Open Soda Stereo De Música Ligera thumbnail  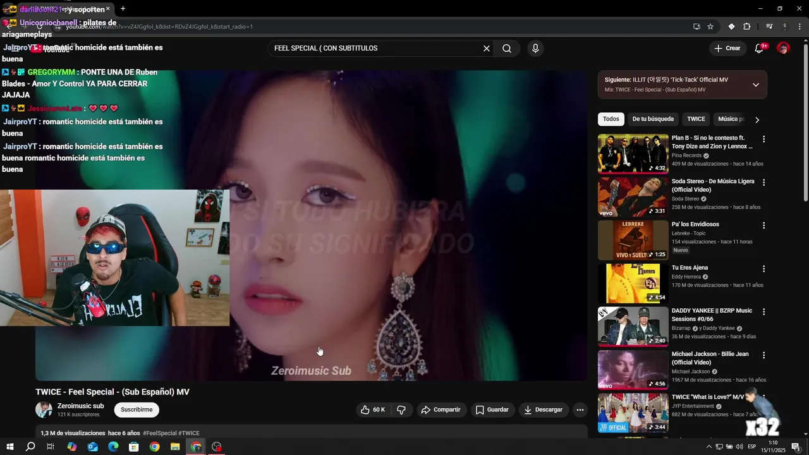point(633,197)
